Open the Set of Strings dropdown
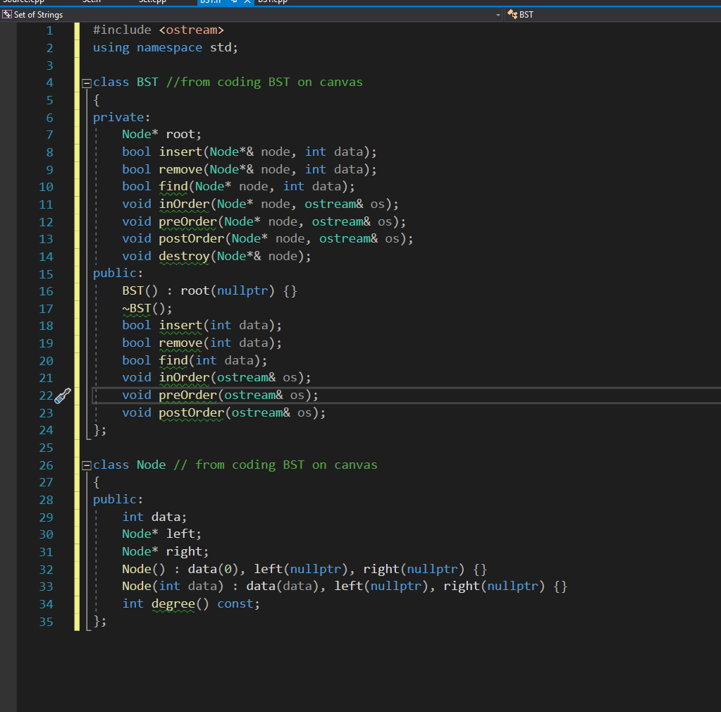Image resolution: width=721 pixels, height=712 pixels. (498, 13)
